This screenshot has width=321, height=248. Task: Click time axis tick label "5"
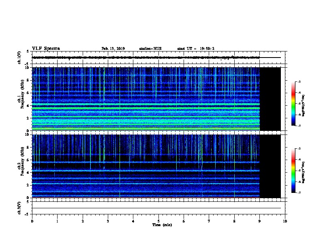click(158, 221)
